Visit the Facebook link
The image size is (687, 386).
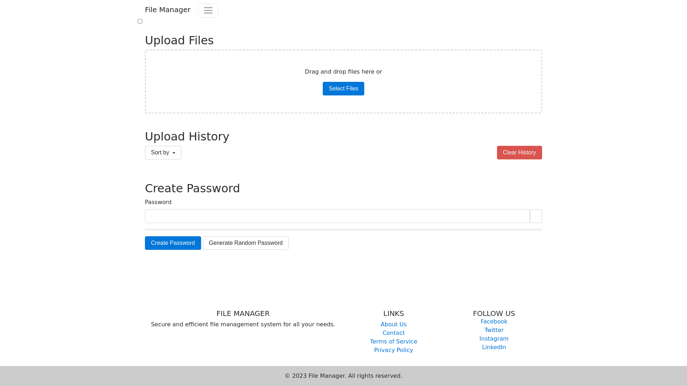(x=494, y=322)
